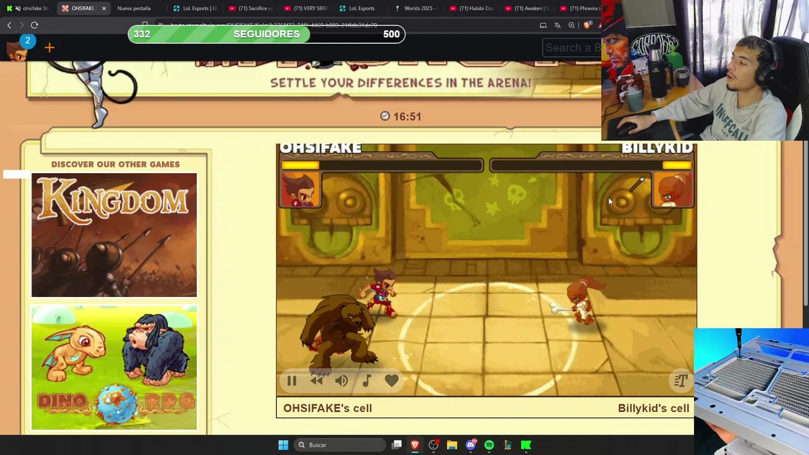The height and width of the screenshot is (455, 809).
Task: Click the heart favorite icon
Action: [x=391, y=380]
